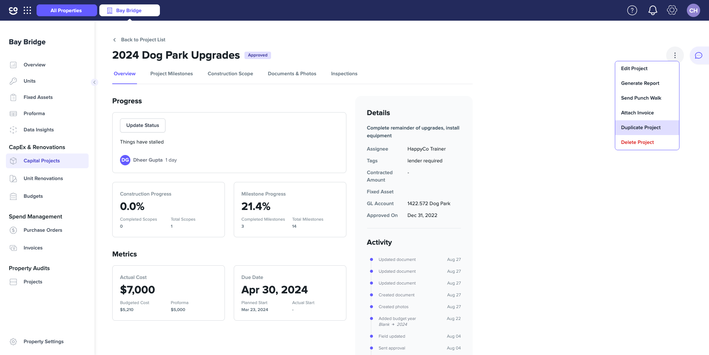Click the Overview sidebar icon
This screenshot has height=355, width=709.
click(x=13, y=65)
